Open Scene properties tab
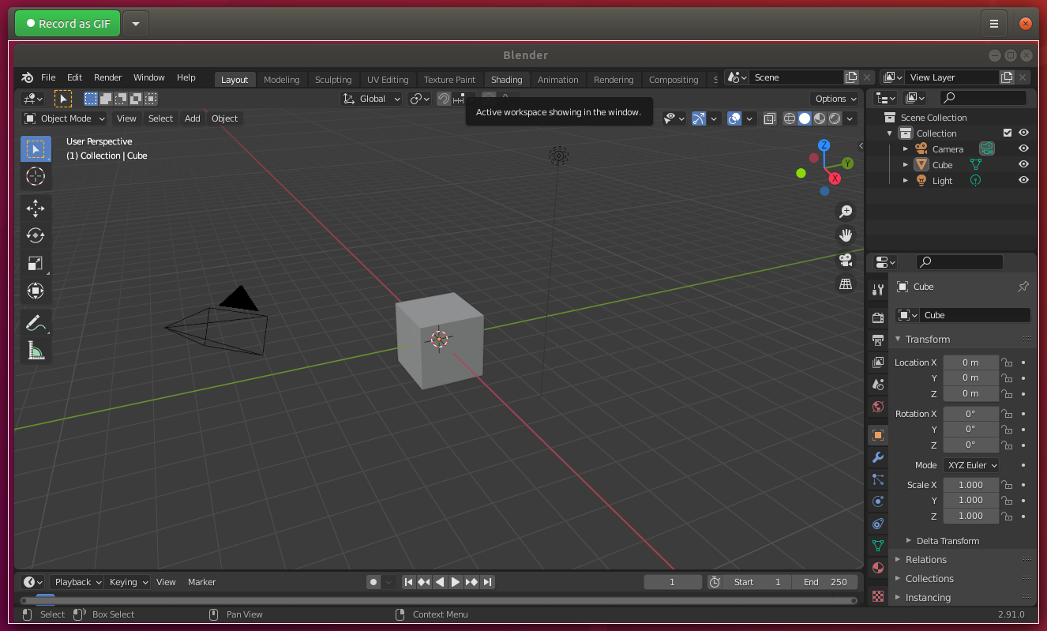 click(877, 385)
